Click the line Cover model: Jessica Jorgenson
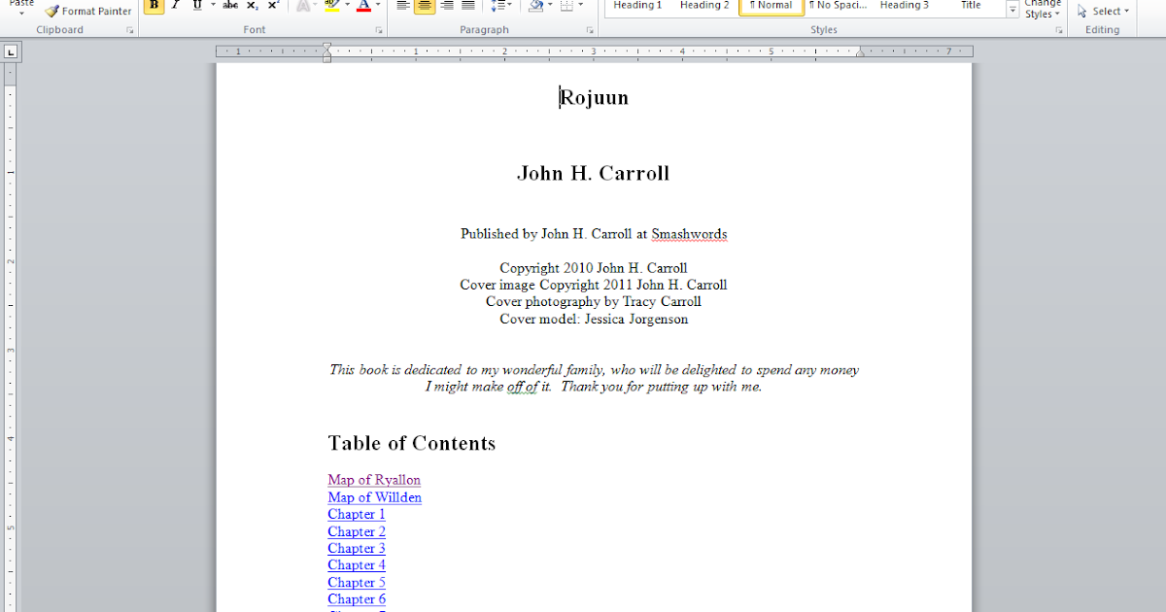This screenshot has height=612, width=1166. tap(594, 319)
